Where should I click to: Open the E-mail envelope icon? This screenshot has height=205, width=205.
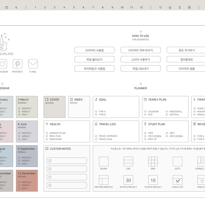(x=33, y=64)
